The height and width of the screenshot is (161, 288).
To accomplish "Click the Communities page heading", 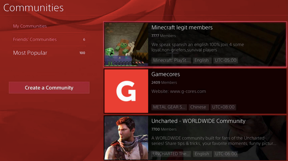I will click(33, 8).
